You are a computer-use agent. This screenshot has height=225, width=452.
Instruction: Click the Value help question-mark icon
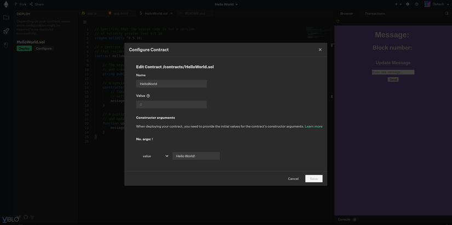click(x=148, y=96)
